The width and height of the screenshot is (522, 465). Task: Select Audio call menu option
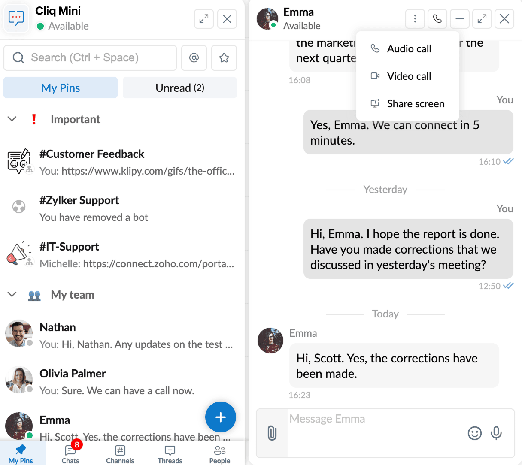point(408,49)
